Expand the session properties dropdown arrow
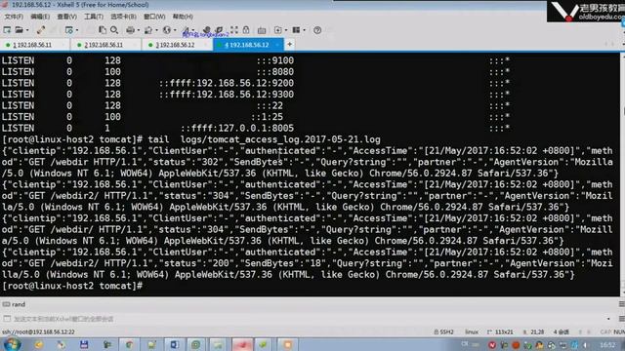This screenshot has height=351, width=625. point(76,30)
